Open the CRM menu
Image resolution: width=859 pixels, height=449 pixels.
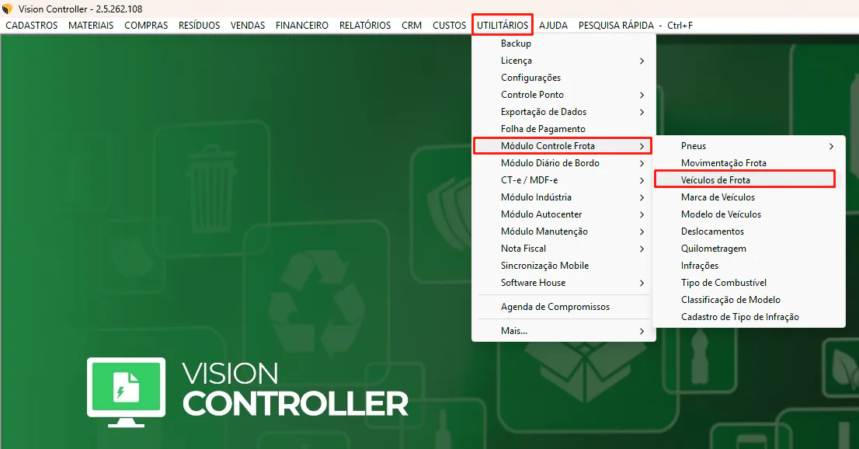click(412, 25)
